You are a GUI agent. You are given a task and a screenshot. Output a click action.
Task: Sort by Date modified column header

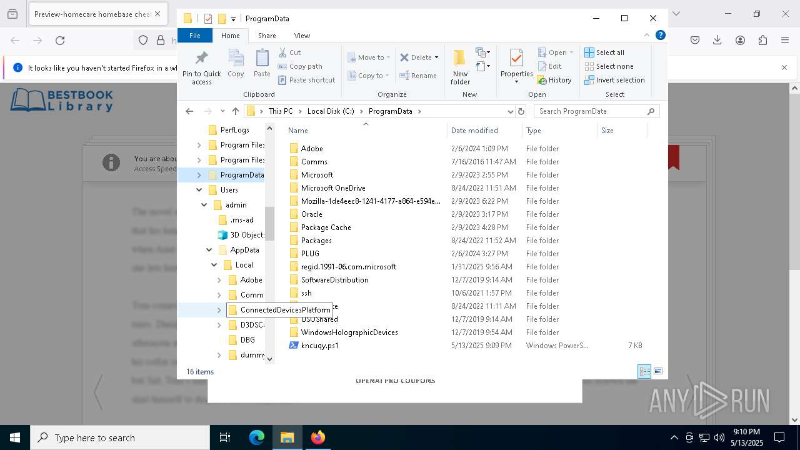[x=484, y=131]
